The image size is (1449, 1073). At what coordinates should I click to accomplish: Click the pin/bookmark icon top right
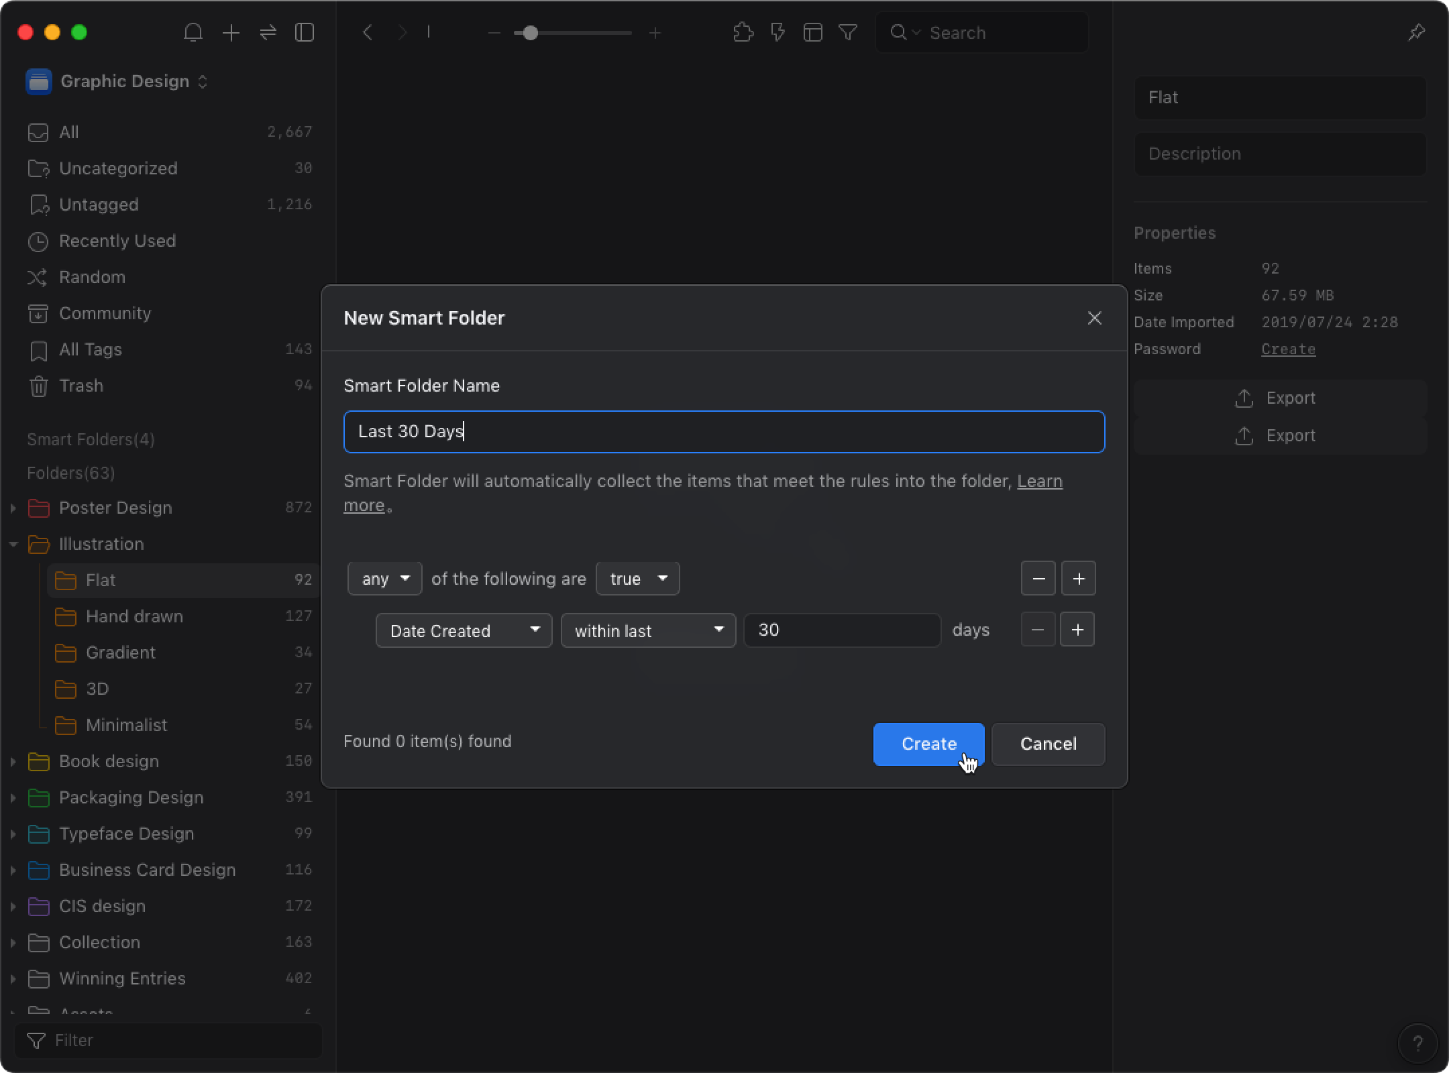pos(1417,32)
